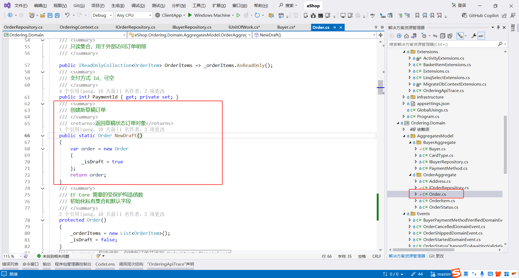Click the Share icon beside GitHub Copilot
519x278 pixels.
tap(504, 15)
